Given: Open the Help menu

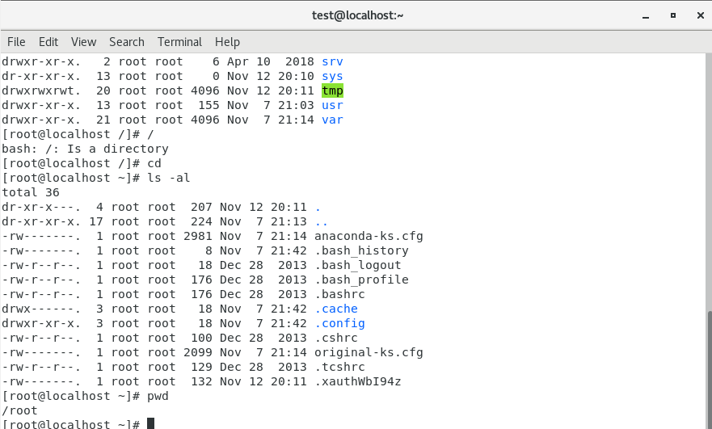Looking at the screenshot, I should pos(227,42).
